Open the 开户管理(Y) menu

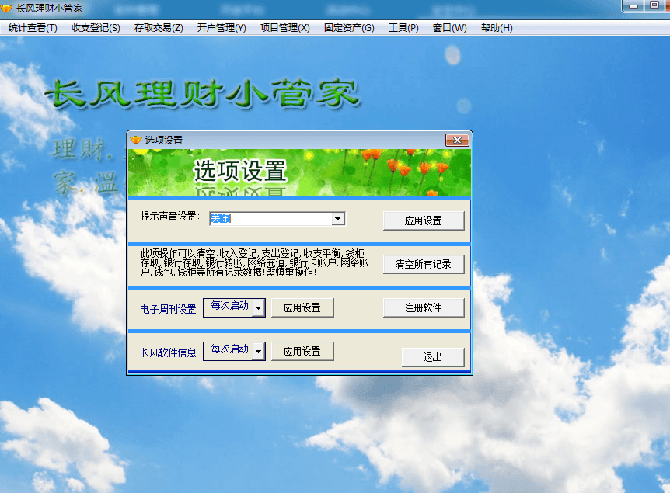pyautogui.click(x=222, y=28)
